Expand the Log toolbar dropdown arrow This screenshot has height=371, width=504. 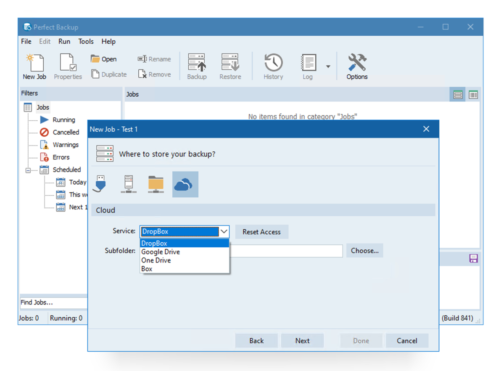328,66
